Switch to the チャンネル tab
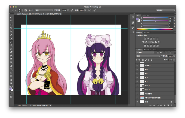The width and height of the screenshot is (185, 118). 147,50
